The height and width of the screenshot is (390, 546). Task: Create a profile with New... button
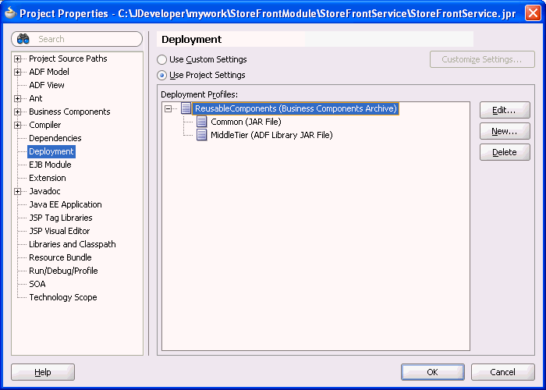coord(505,131)
